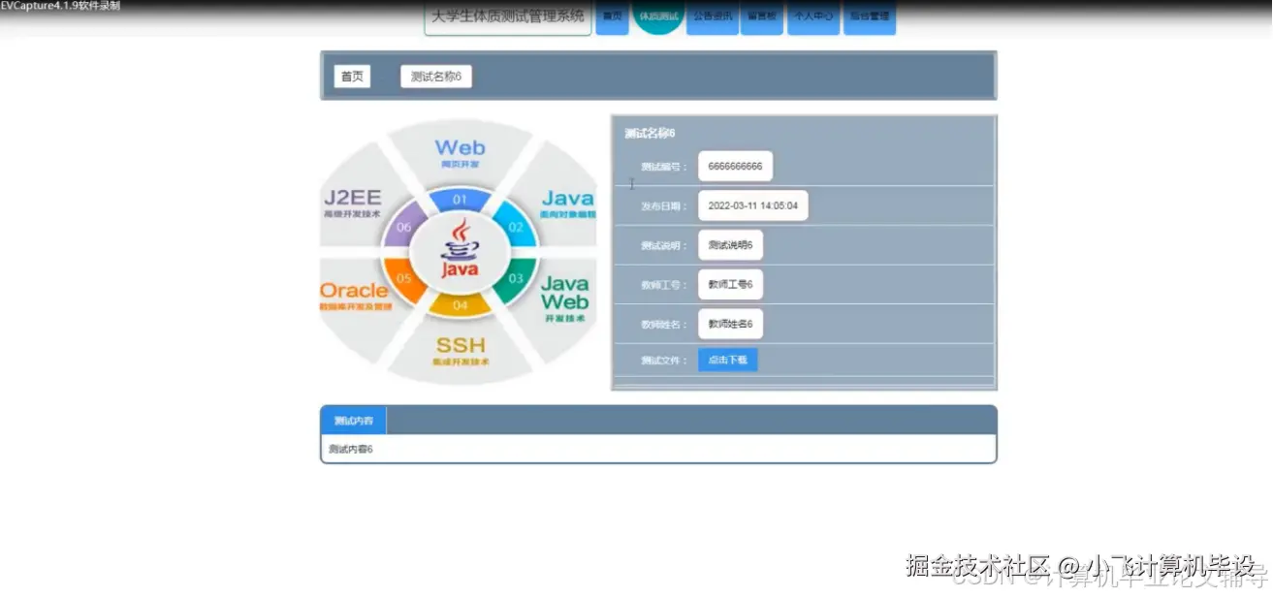1273x597 pixels.
Task: Click the 点击下载 download button
Action: (727, 360)
